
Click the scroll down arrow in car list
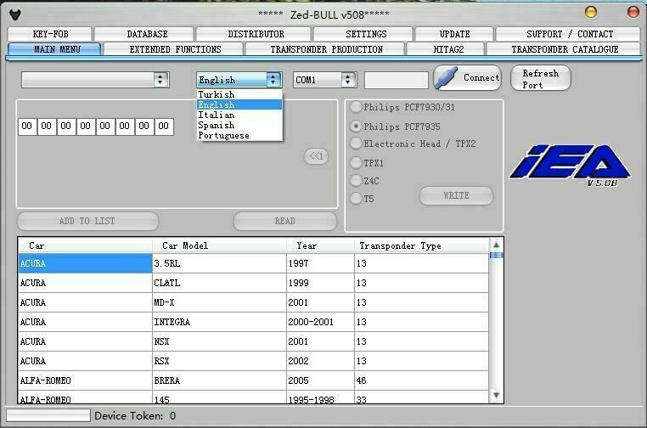(496, 395)
